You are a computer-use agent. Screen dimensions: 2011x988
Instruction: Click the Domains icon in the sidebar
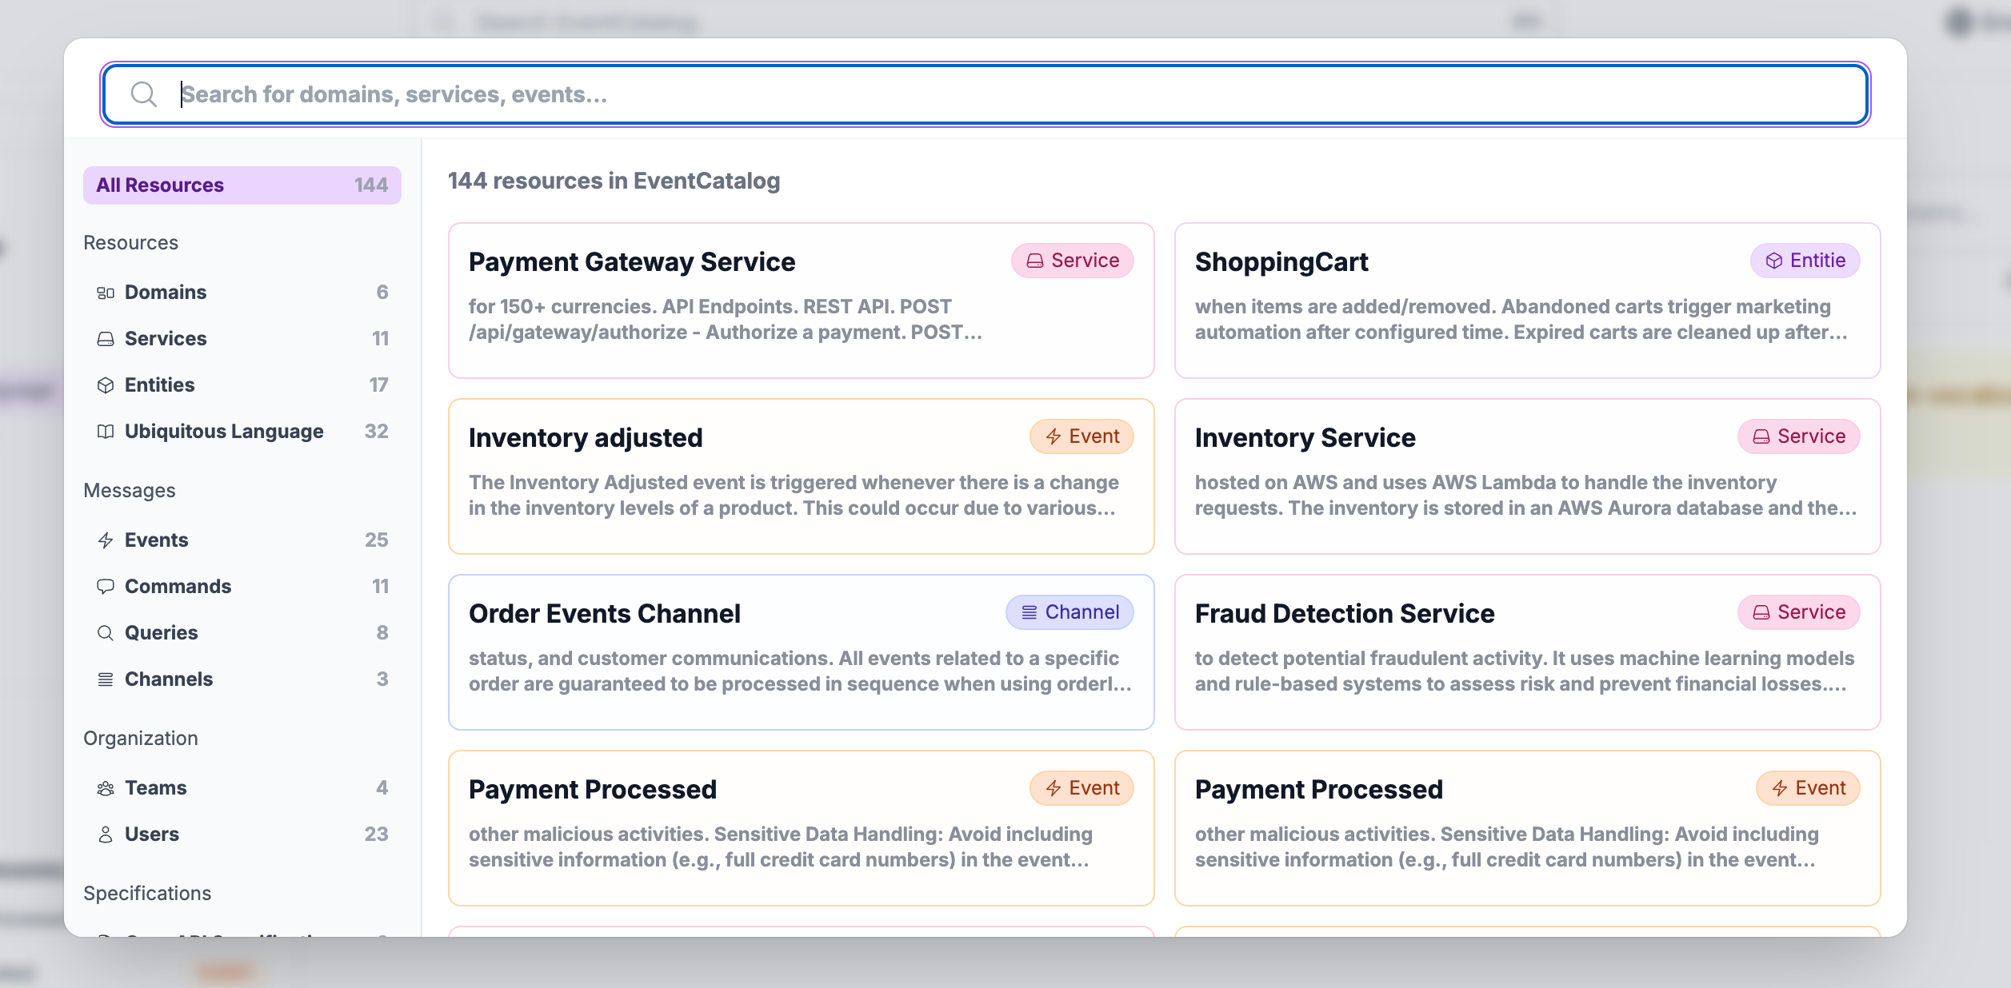106,292
